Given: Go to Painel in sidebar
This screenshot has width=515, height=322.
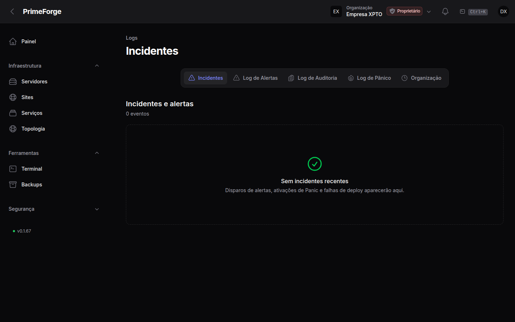Looking at the screenshot, I should click(54, 42).
